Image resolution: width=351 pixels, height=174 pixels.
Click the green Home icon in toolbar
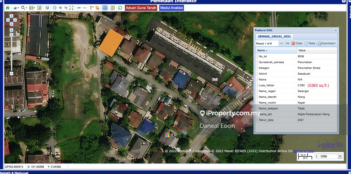tap(8, 8)
